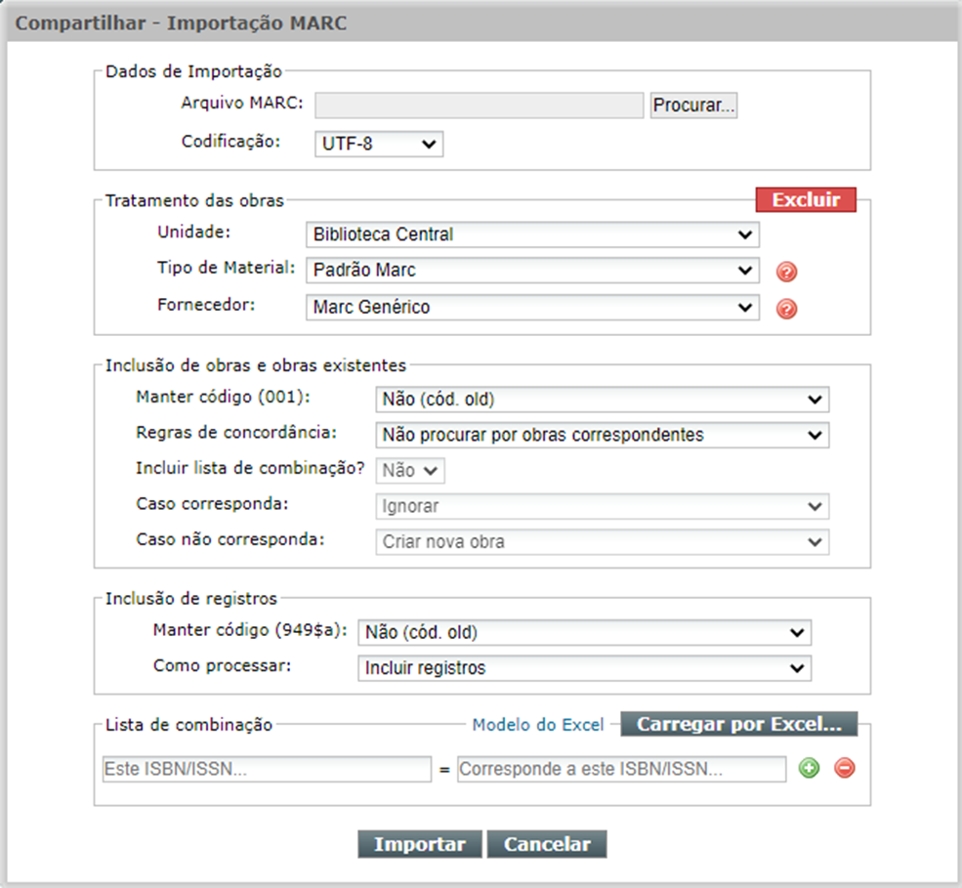Click the Este ISBN/ISSN input field
The height and width of the screenshot is (888, 962).
tap(267, 769)
